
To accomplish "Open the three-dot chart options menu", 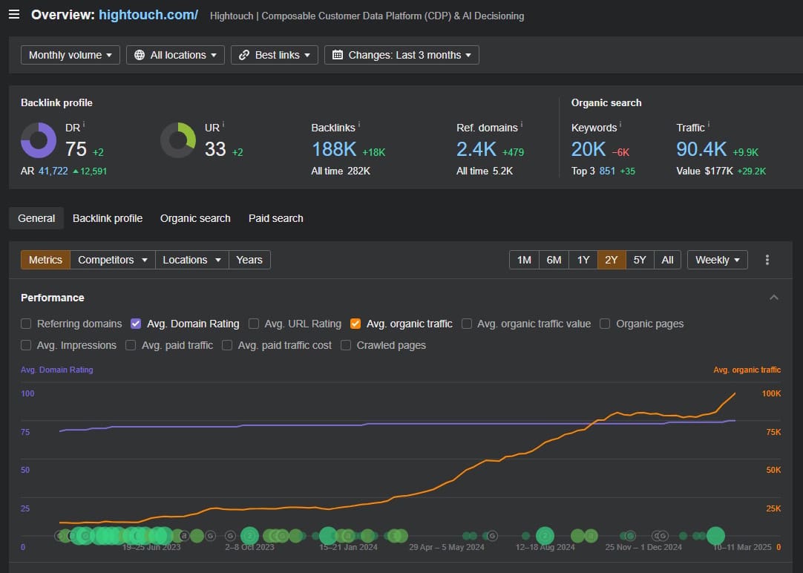I will [767, 260].
